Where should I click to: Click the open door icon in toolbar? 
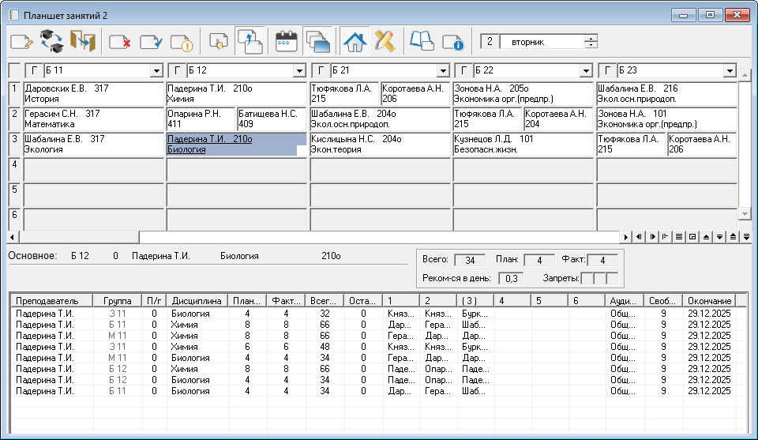[81, 40]
